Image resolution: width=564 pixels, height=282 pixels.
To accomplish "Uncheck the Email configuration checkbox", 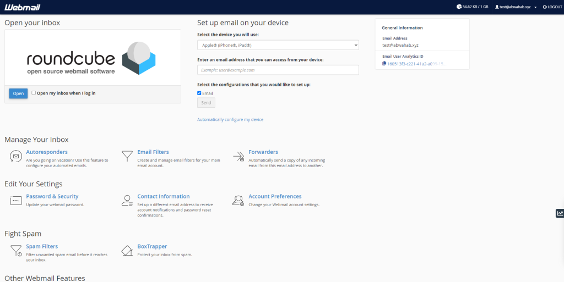I will click(x=199, y=93).
